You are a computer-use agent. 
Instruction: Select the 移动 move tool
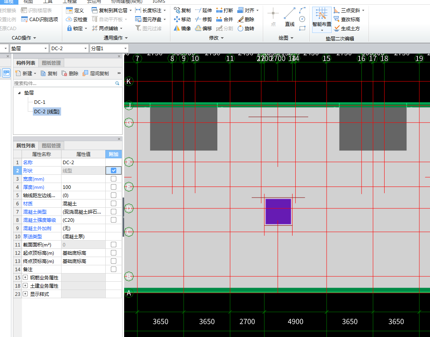click(x=182, y=20)
